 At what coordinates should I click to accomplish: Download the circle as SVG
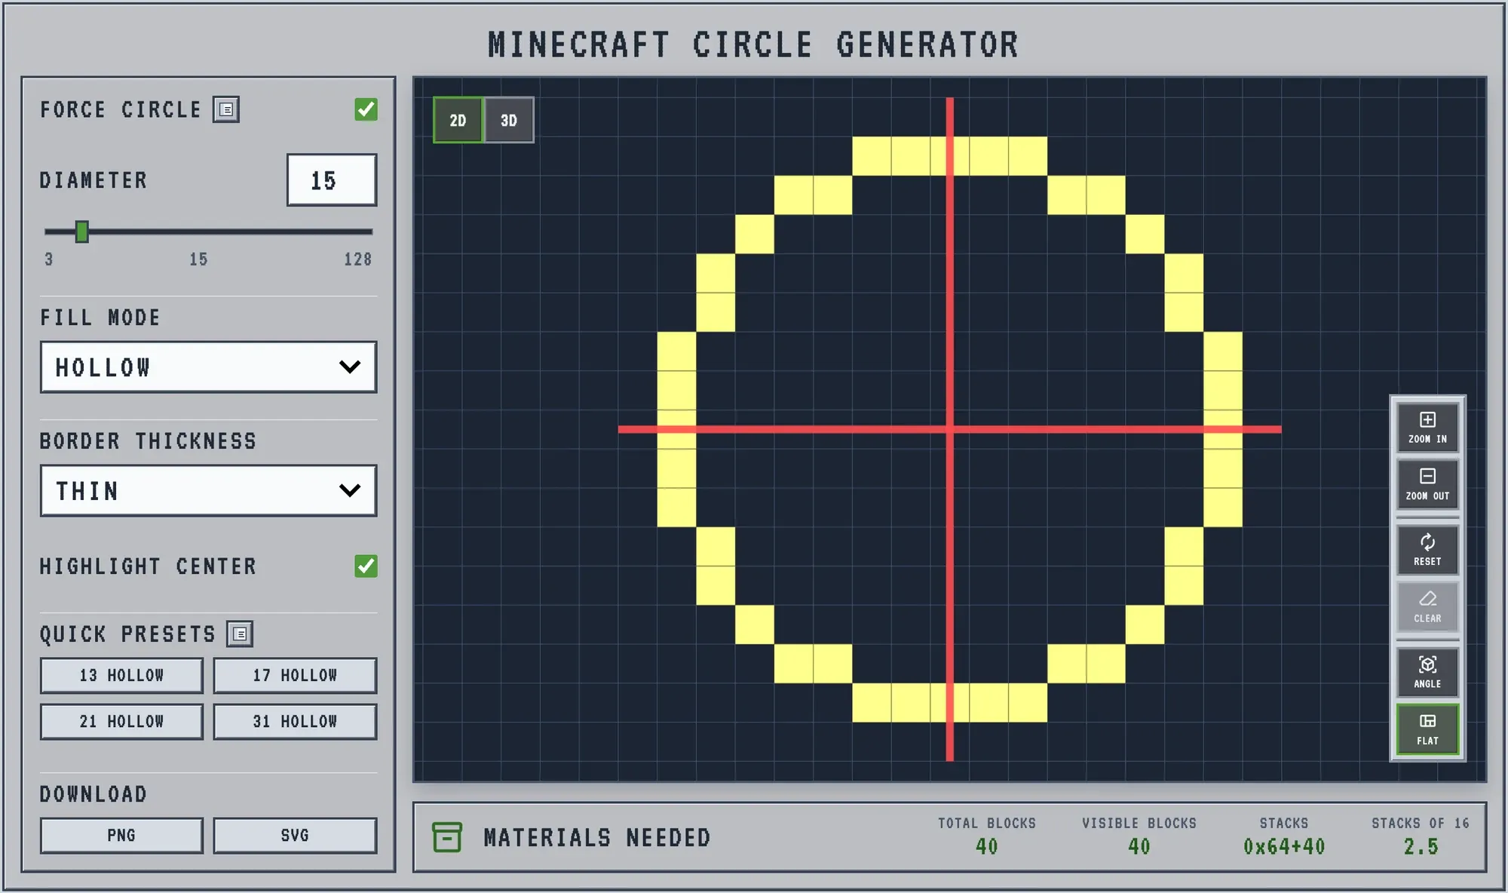[295, 836]
